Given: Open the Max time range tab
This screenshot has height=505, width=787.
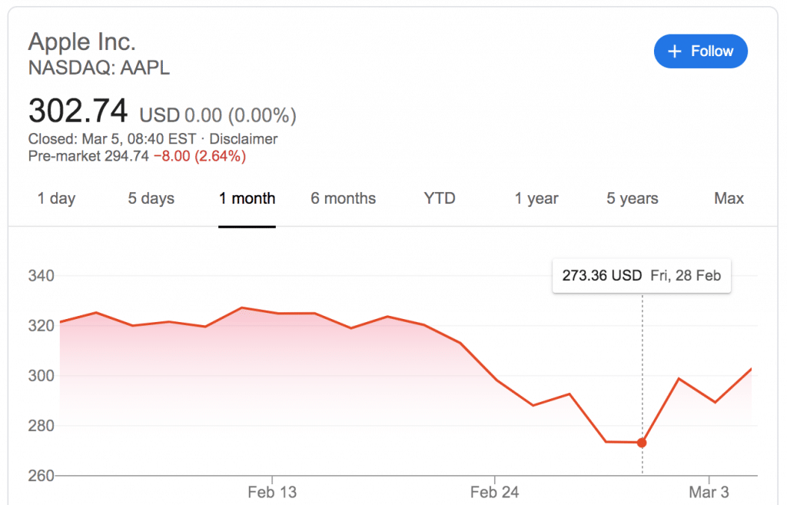Looking at the screenshot, I should pyautogui.click(x=729, y=198).
